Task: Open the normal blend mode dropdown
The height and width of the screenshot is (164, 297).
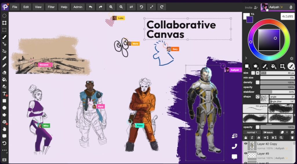Action: pos(252,132)
